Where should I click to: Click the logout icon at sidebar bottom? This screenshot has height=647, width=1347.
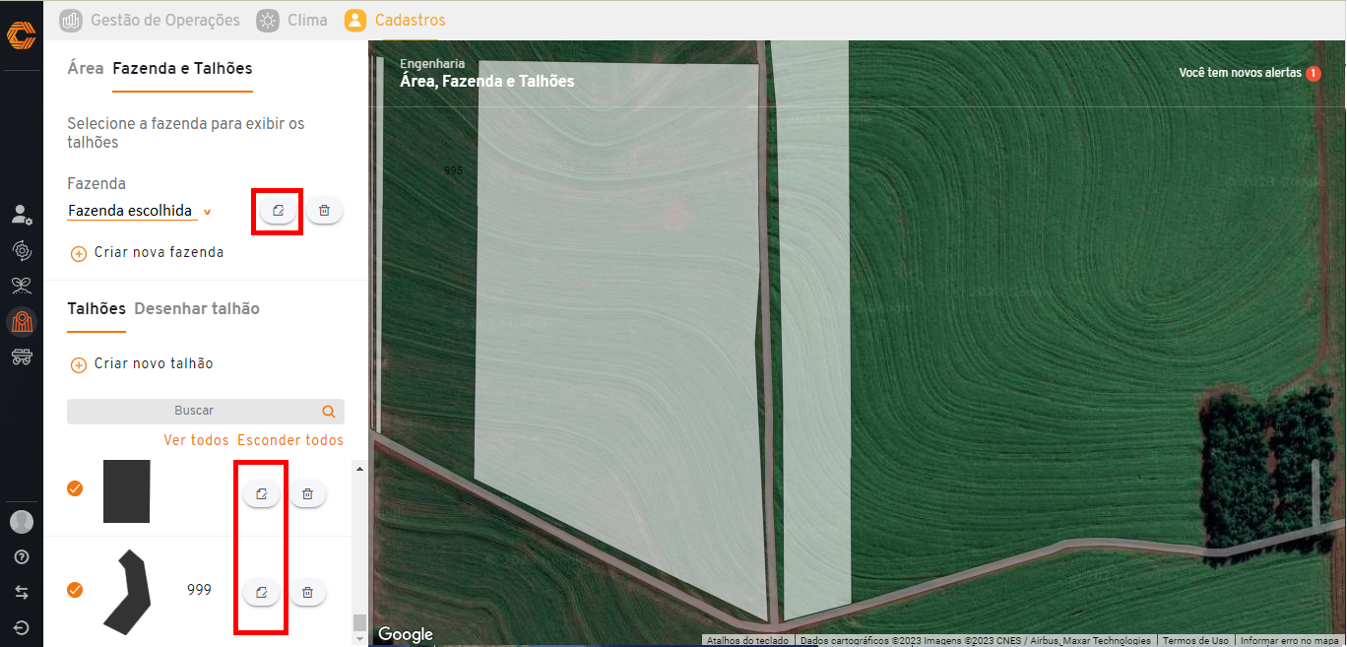click(22, 627)
